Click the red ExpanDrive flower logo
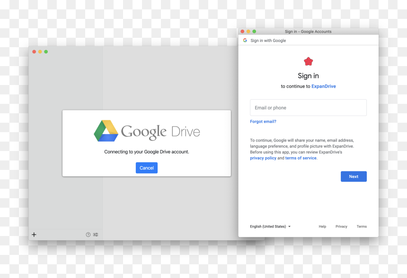407x278 pixels. 309,62
